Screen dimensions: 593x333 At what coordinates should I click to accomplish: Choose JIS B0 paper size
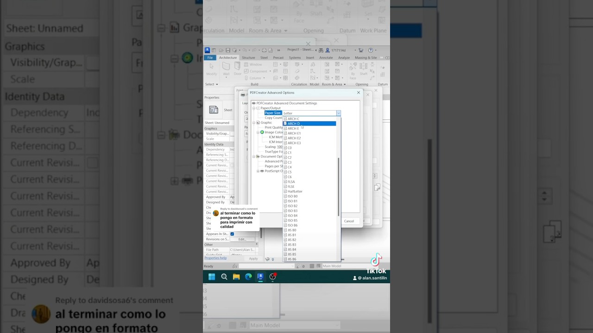[309, 230]
